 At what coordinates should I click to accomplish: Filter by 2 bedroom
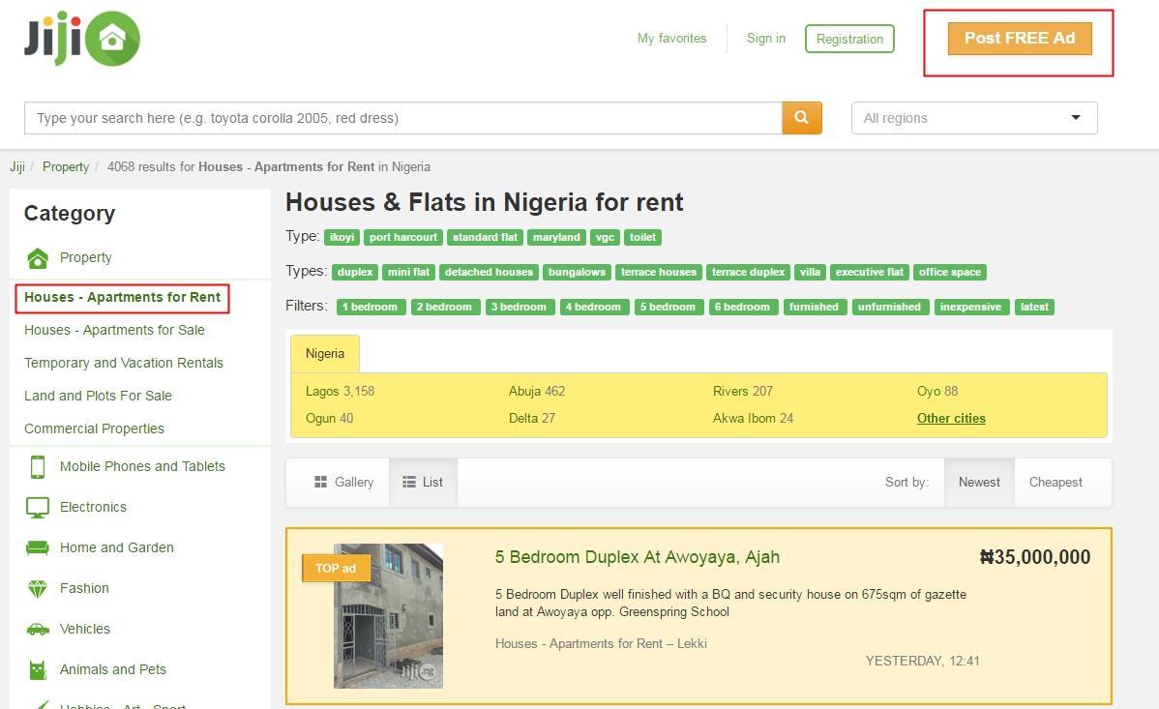click(444, 307)
